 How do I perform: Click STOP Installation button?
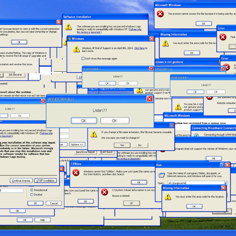tap(45, 180)
